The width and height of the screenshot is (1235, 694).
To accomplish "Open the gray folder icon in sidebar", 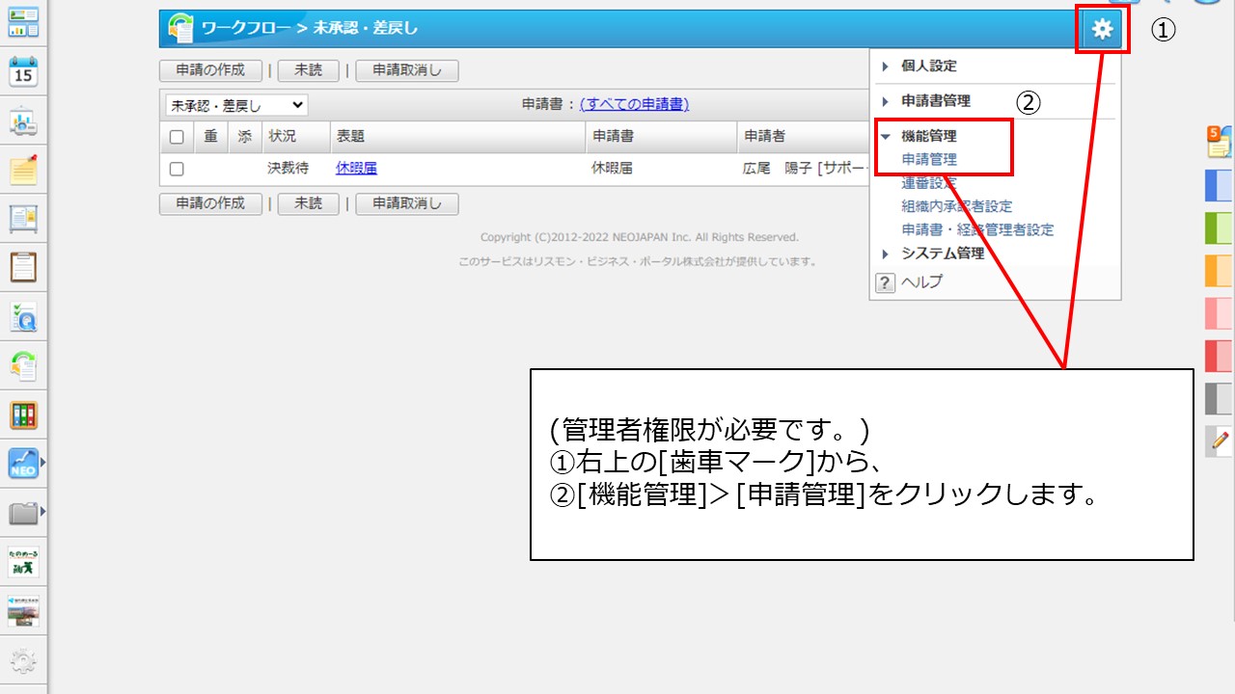I will click(x=23, y=513).
